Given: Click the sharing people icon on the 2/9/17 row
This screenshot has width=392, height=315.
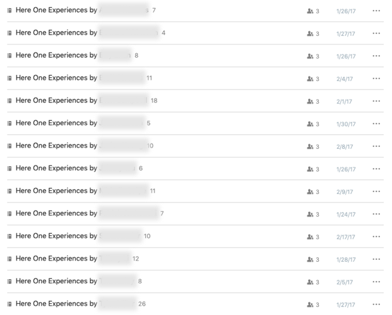Looking at the screenshot, I should [310, 191].
